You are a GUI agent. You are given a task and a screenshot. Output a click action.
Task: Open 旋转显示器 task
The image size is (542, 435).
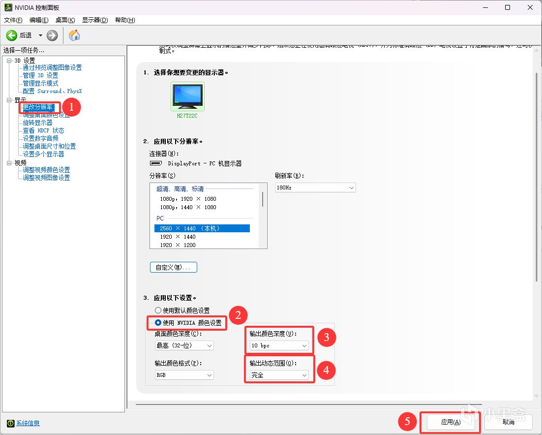coord(37,123)
